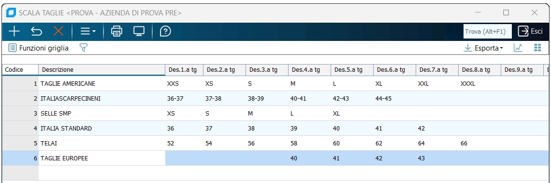This screenshot has height=183, width=551.
Task: Click the plus icon to add new record
Action: click(14, 31)
